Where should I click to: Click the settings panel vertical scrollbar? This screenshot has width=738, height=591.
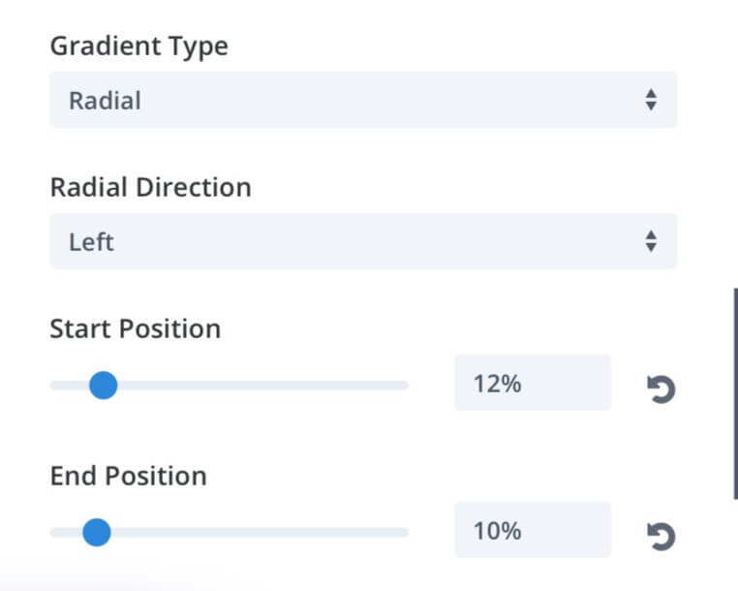pos(735,393)
